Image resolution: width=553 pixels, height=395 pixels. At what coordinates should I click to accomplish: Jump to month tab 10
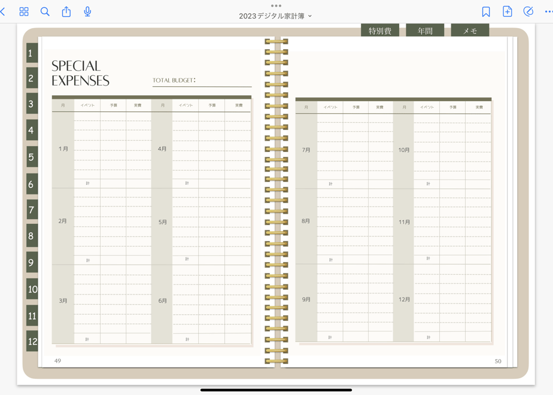click(32, 289)
